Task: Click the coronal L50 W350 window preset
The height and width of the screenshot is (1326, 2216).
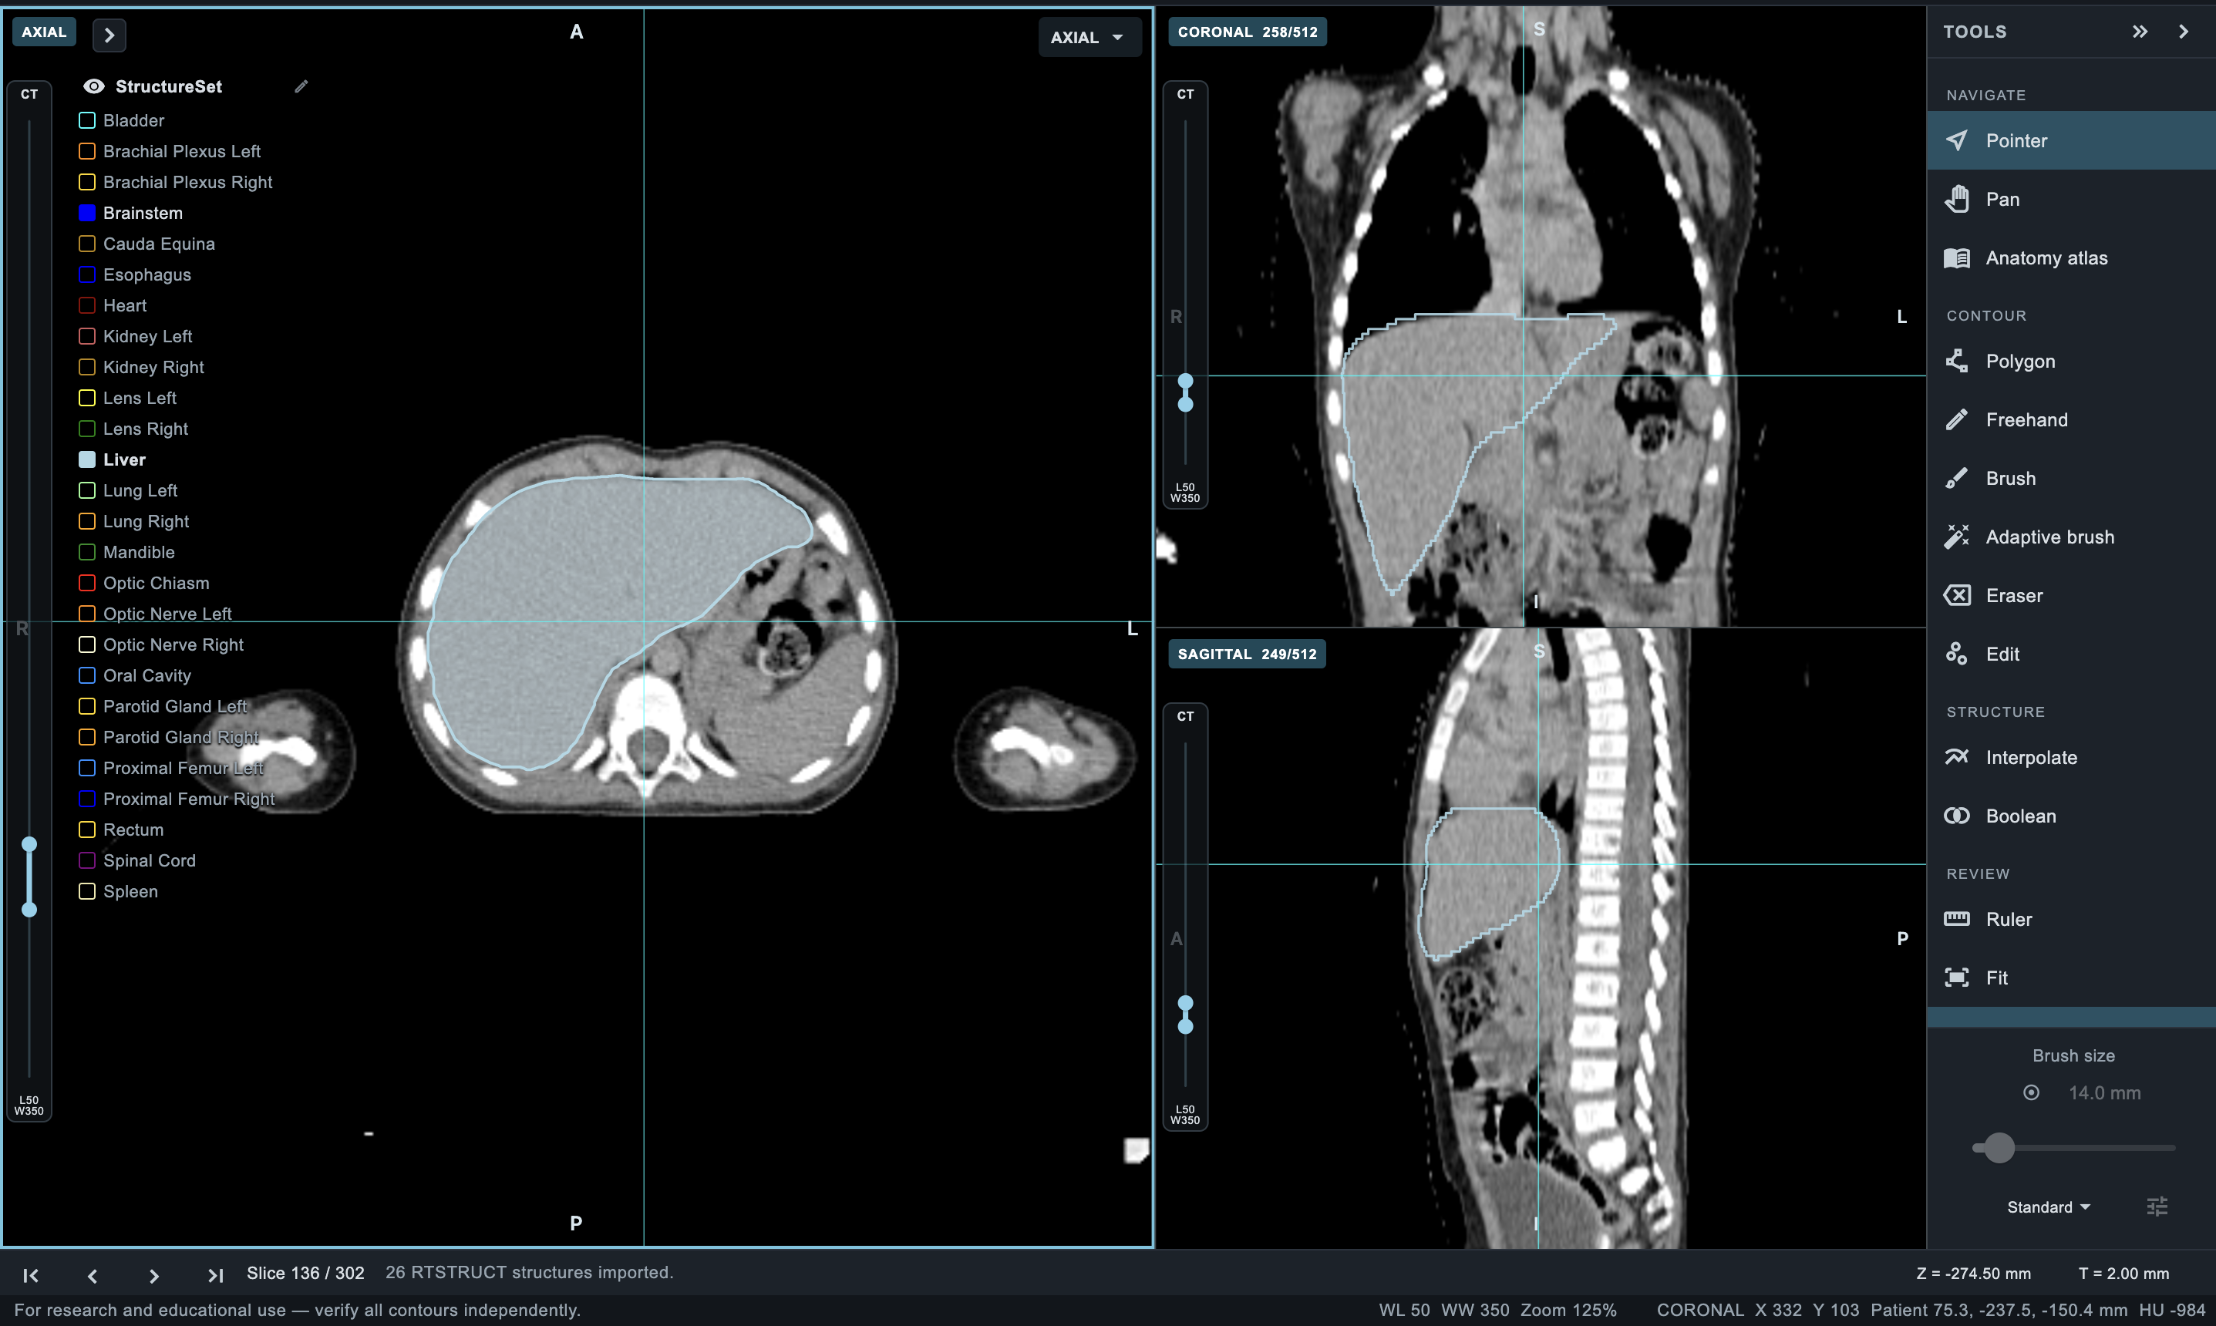Action: [x=1185, y=493]
